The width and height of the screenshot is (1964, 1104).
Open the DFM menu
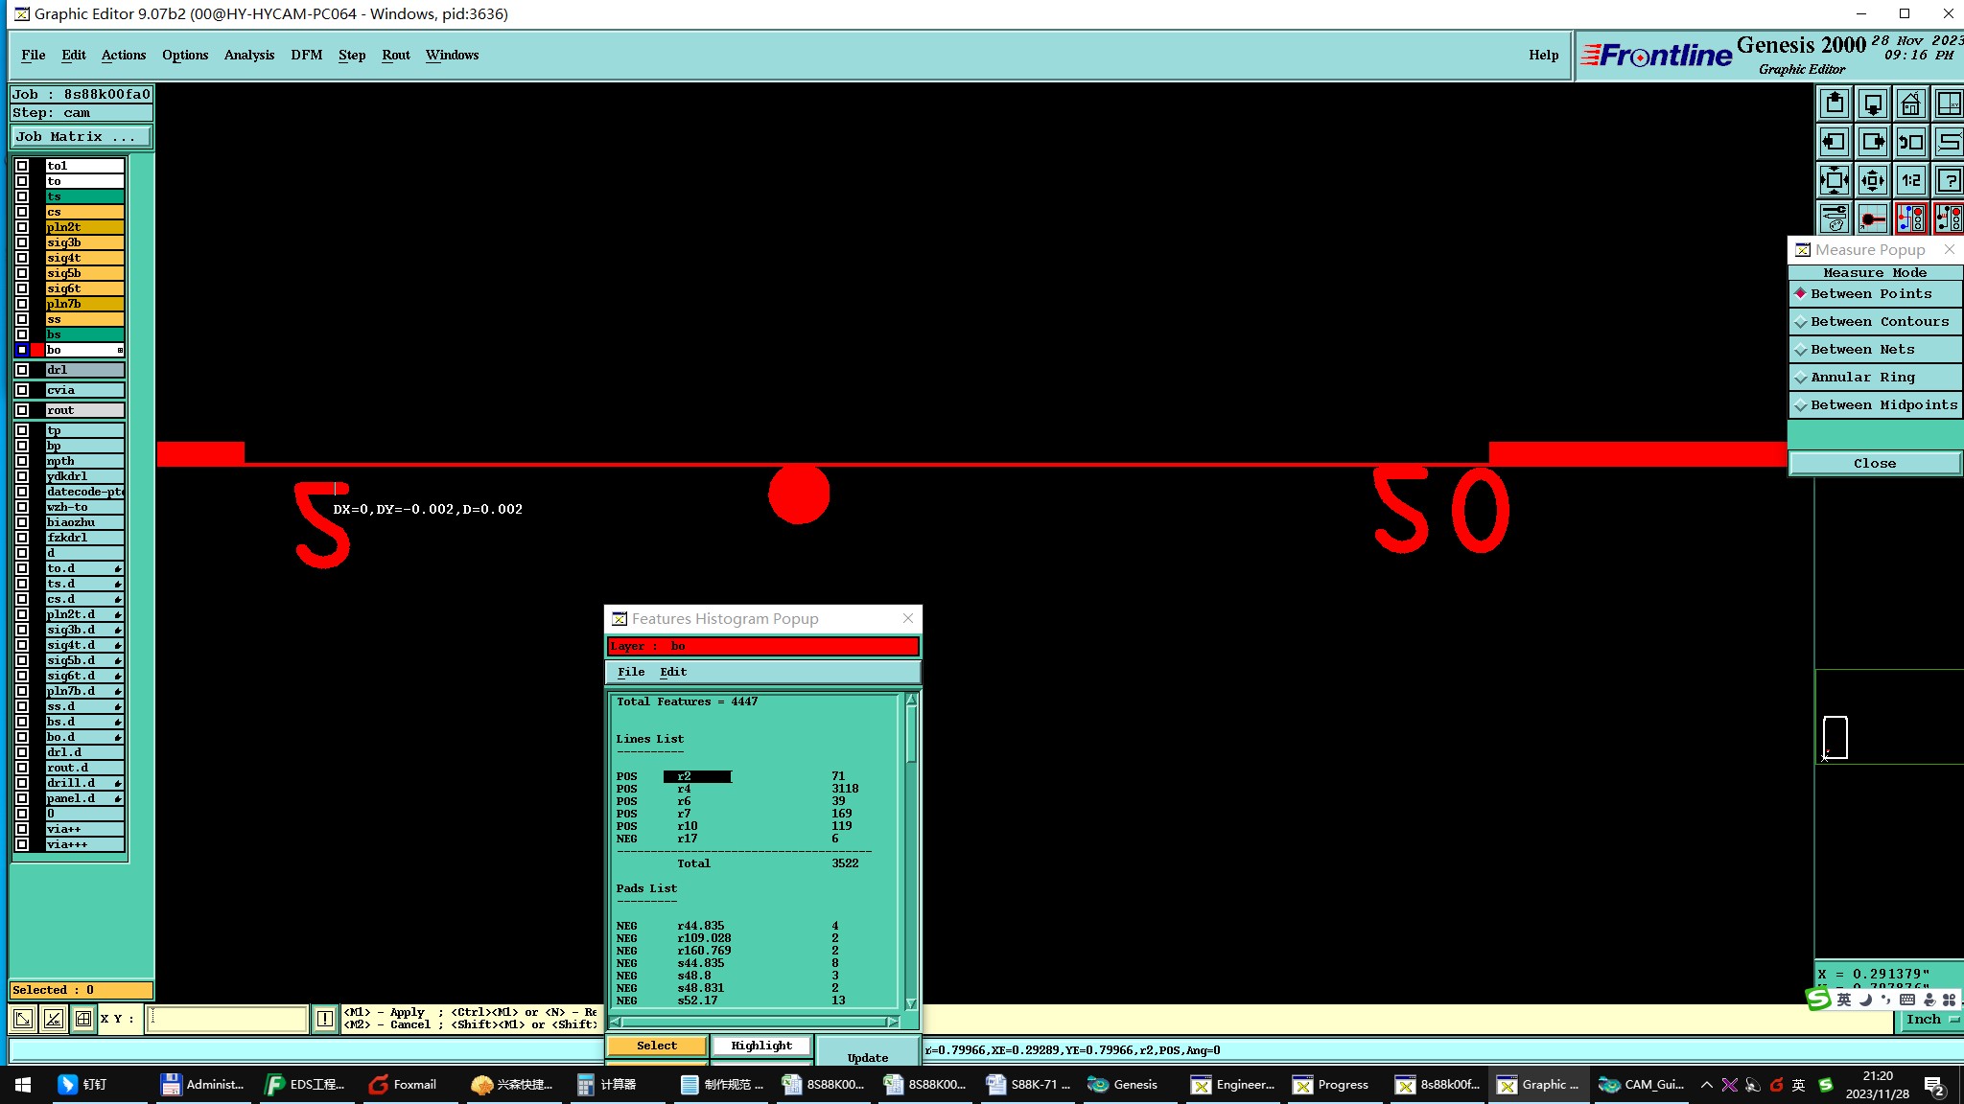pyautogui.click(x=307, y=56)
